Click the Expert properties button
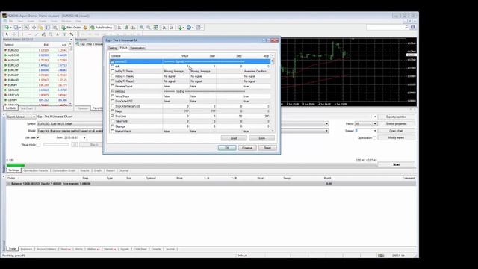478x269 pixels. coord(397,117)
